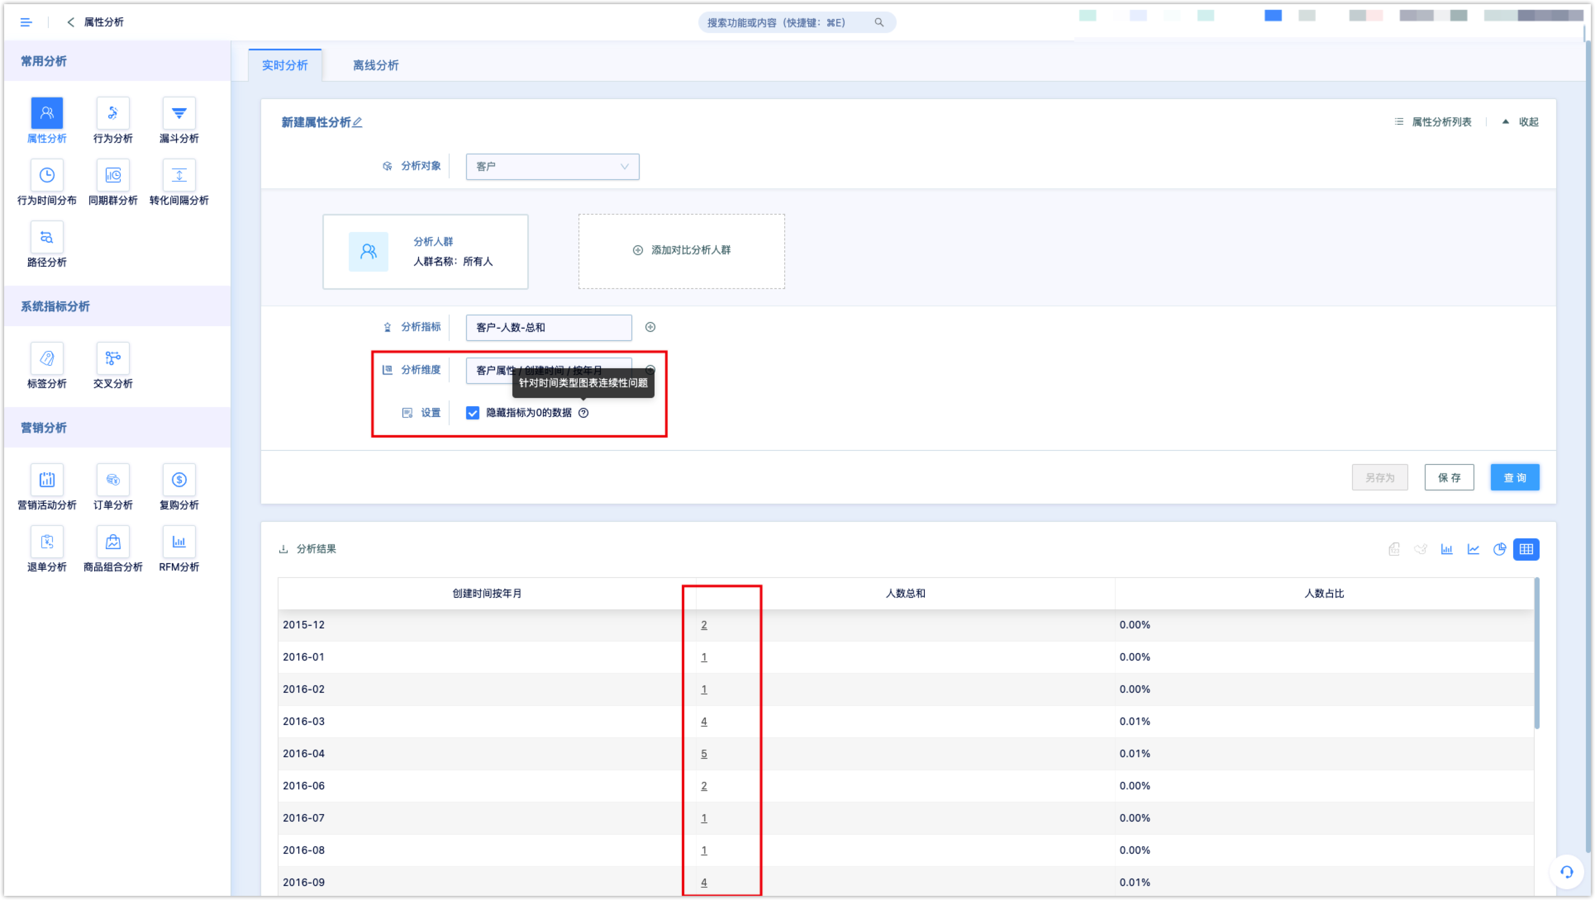1595x900 pixels.
Task: Open the 分析维度 dimension selector
Action: tap(549, 370)
